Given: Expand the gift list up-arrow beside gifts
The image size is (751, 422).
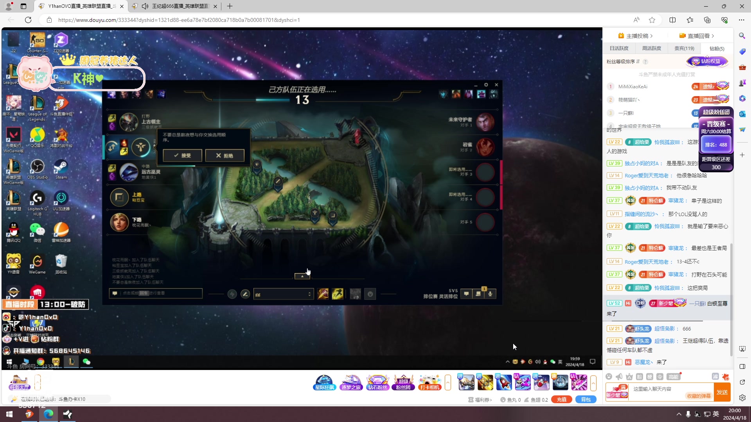Looking at the screenshot, I should 593,383.
